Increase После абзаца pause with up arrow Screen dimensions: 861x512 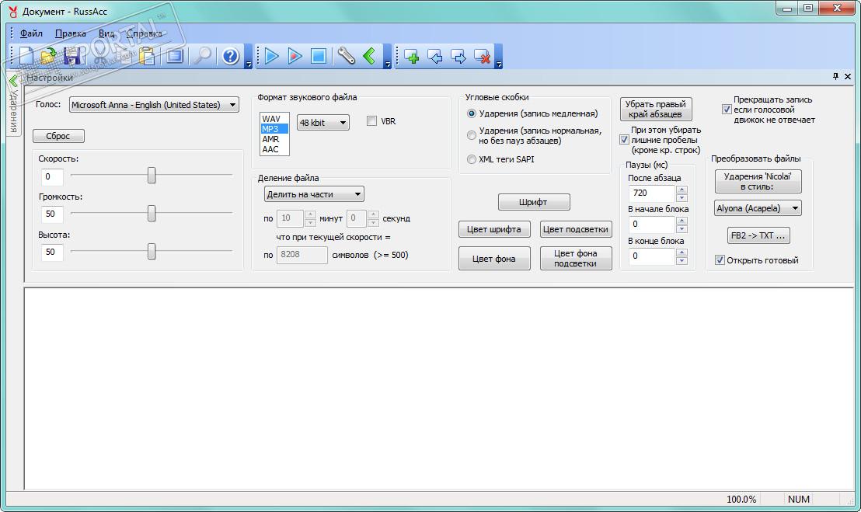[681, 190]
